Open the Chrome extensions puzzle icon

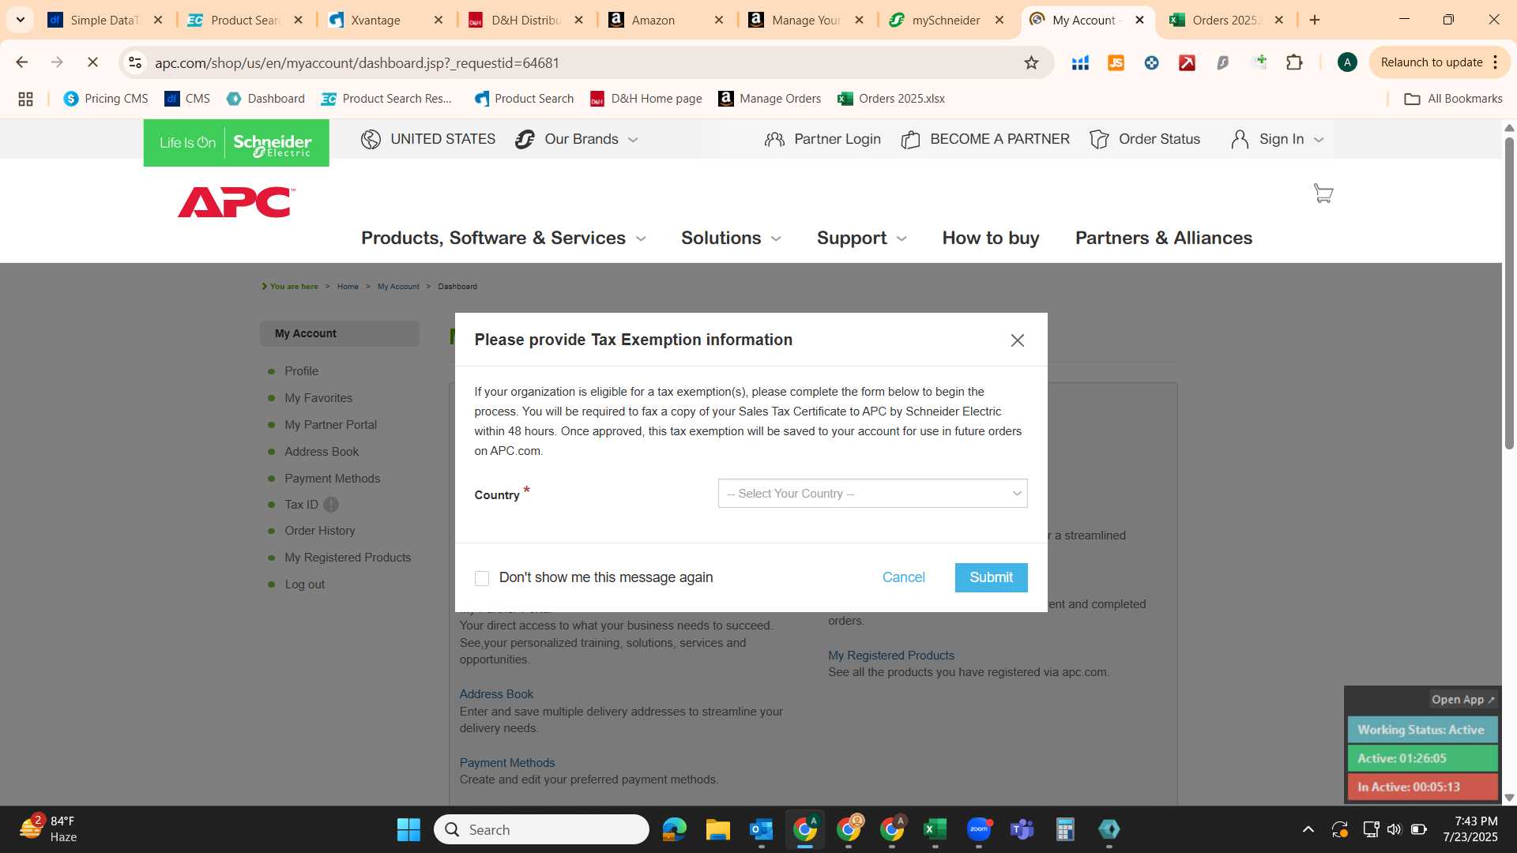pos(1294,62)
